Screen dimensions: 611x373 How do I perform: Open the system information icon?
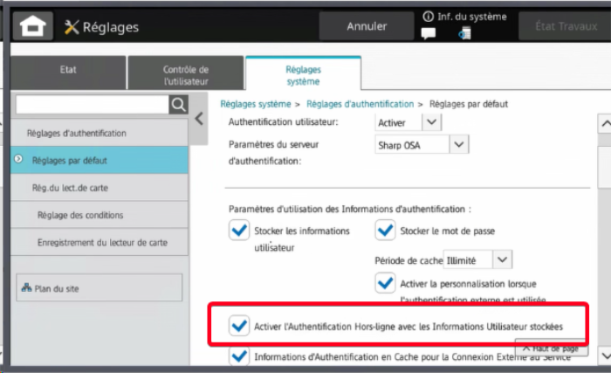coord(428,17)
